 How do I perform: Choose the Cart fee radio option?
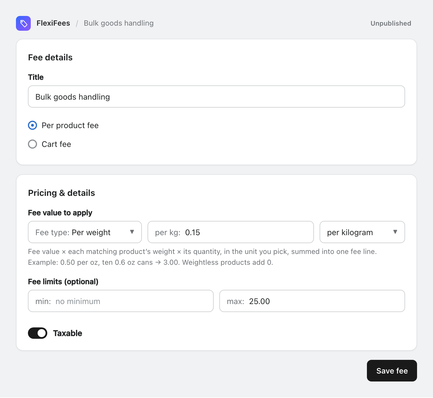click(32, 144)
